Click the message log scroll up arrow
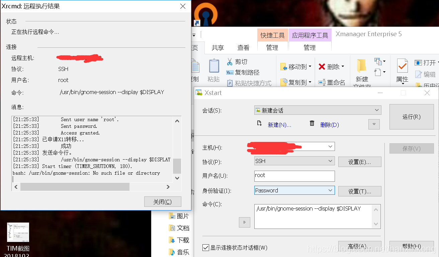 click(x=177, y=121)
